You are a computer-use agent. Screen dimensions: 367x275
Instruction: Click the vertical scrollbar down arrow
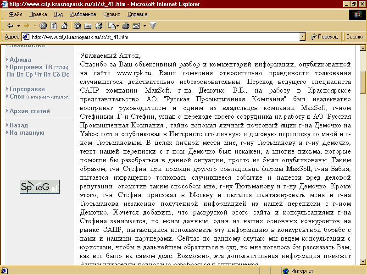(x=363, y=262)
